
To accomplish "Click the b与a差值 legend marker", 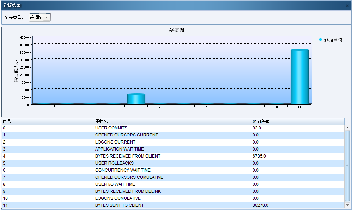I will (320, 40).
